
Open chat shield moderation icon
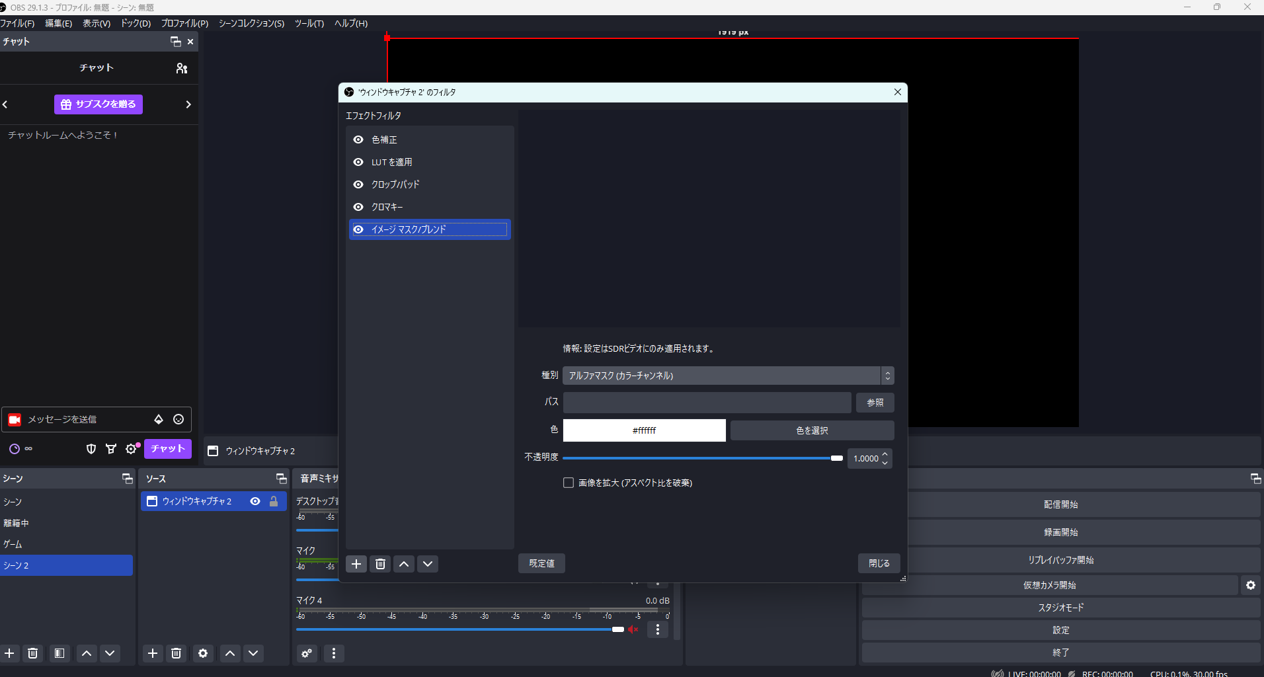click(x=91, y=449)
